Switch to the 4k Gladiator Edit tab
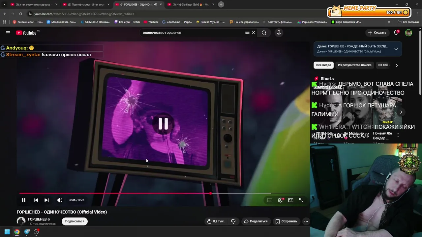This screenshot has height=237, width=422. click(x=191, y=5)
